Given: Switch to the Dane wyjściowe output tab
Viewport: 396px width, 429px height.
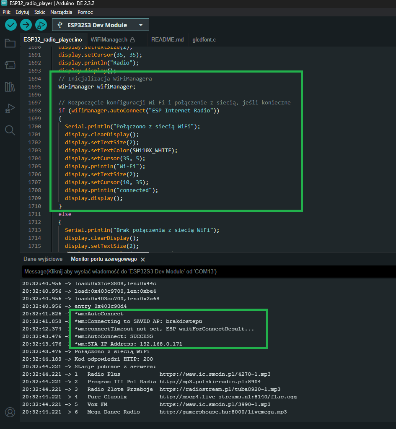Looking at the screenshot, I should 43,259.
